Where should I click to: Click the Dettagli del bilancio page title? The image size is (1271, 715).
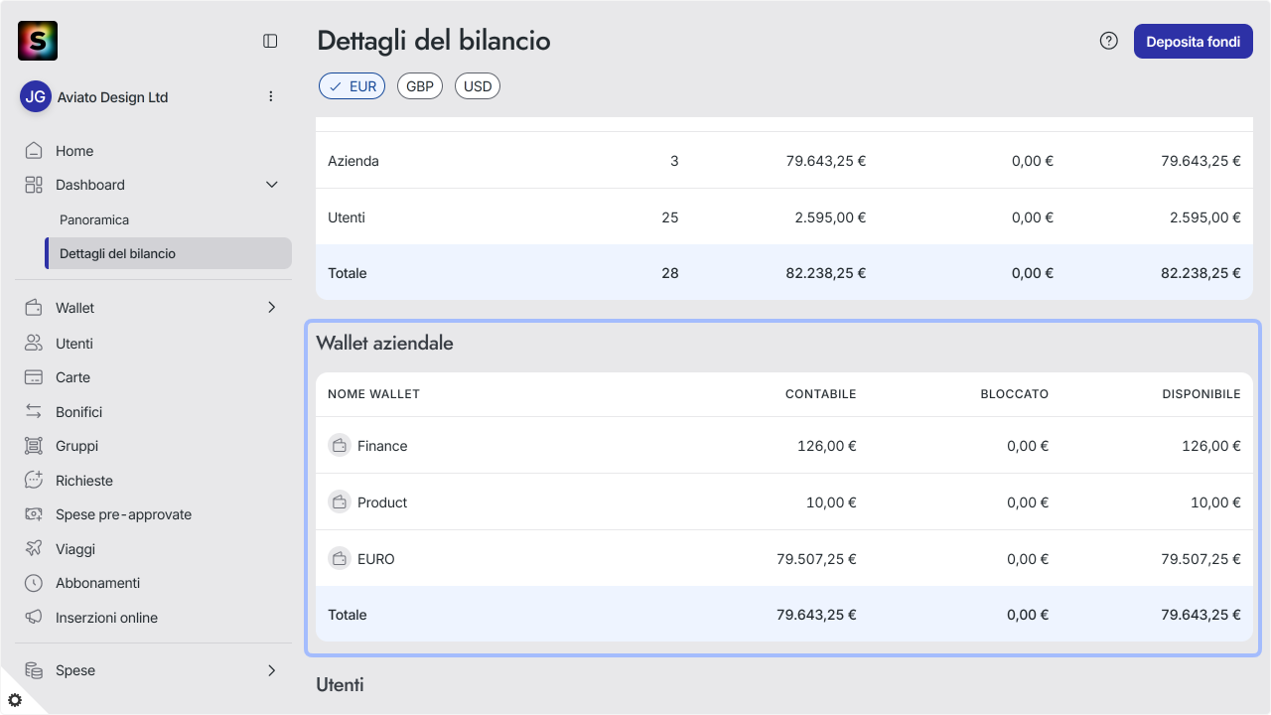click(x=434, y=41)
